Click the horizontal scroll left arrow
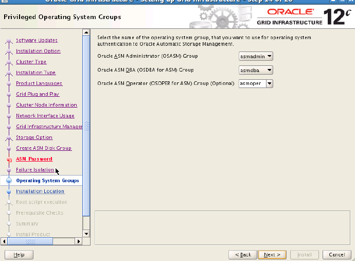Viewport: 355px width, 261px height. (4, 241)
